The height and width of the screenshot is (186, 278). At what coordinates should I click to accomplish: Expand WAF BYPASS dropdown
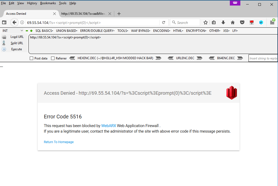tap(141, 31)
